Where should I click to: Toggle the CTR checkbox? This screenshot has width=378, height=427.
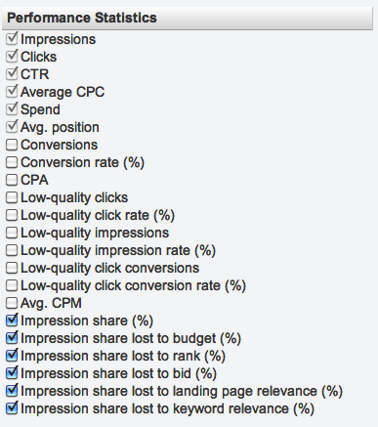point(12,74)
